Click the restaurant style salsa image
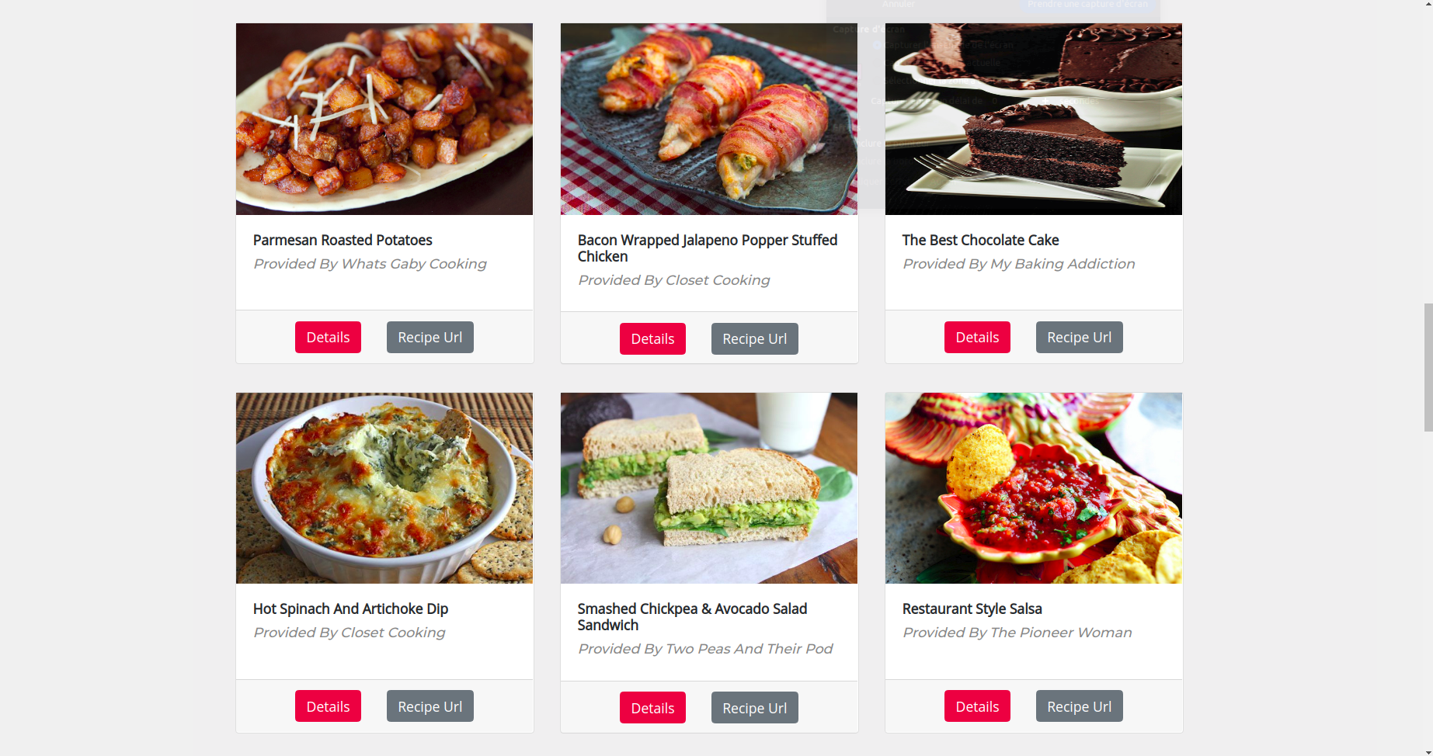1433x756 pixels. [x=1034, y=488]
